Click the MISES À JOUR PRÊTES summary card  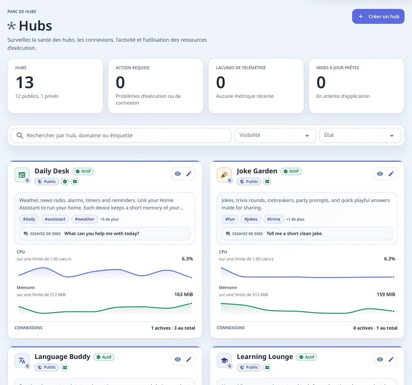[x=357, y=86]
